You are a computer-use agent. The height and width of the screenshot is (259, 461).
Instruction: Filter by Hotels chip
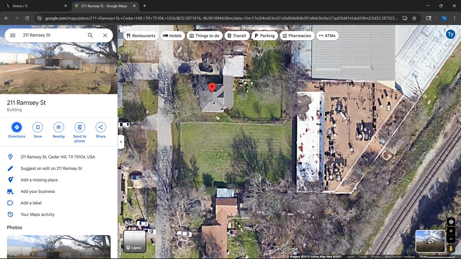(x=172, y=36)
